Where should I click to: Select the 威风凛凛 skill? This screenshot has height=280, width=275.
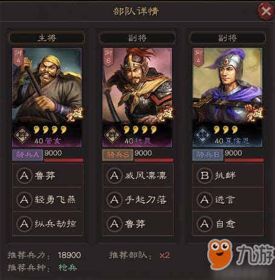(x=138, y=175)
